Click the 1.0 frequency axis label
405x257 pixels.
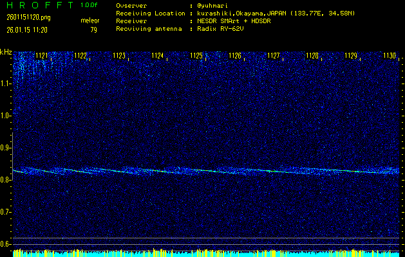[x=6, y=116]
